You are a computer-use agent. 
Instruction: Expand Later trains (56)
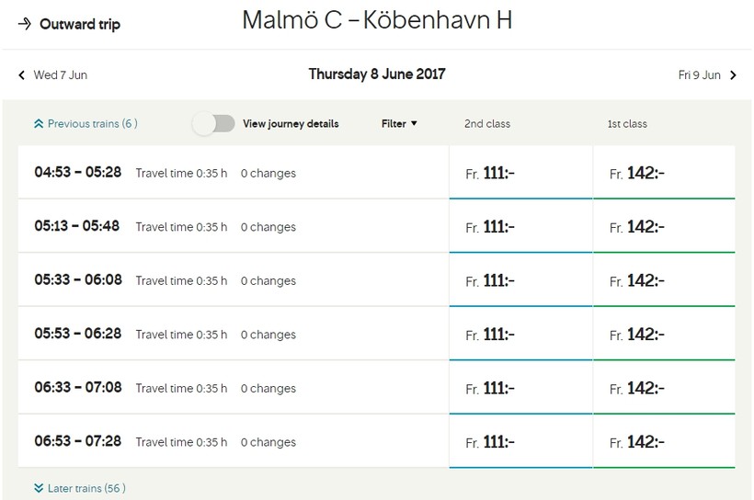coord(86,488)
